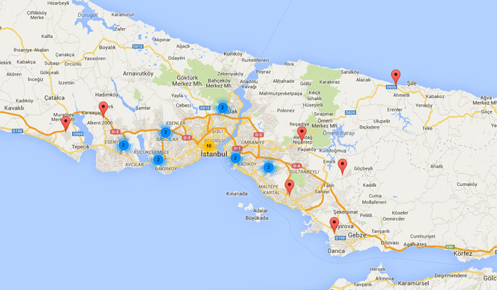Click the red pin in Kartal
This screenshot has width=497, height=290.
[x=289, y=187]
